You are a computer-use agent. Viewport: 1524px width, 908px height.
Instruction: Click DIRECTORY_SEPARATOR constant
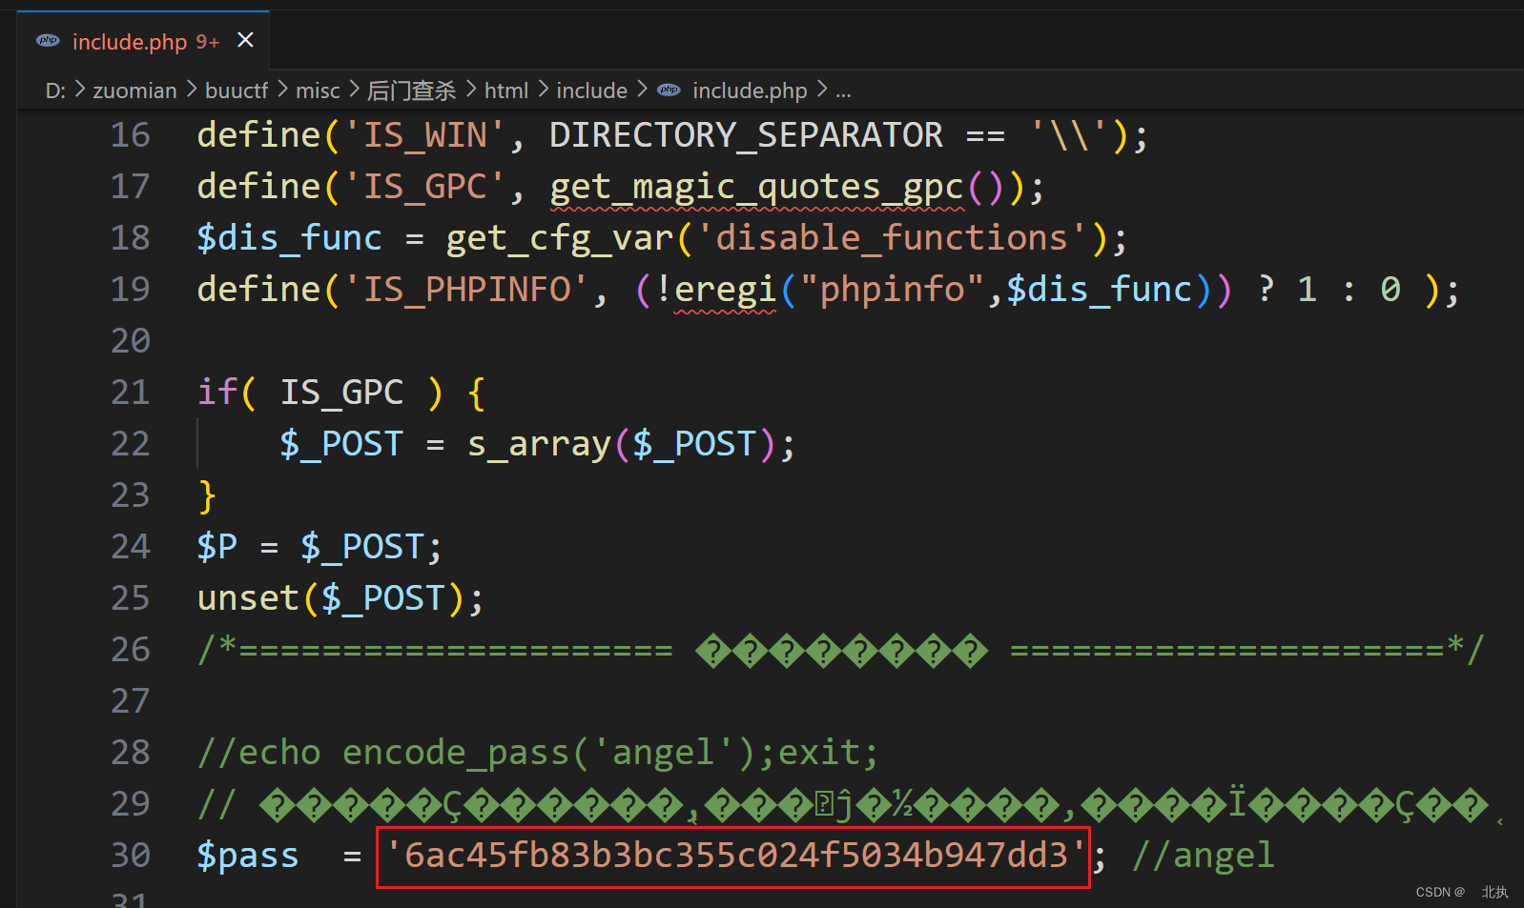coord(746,135)
